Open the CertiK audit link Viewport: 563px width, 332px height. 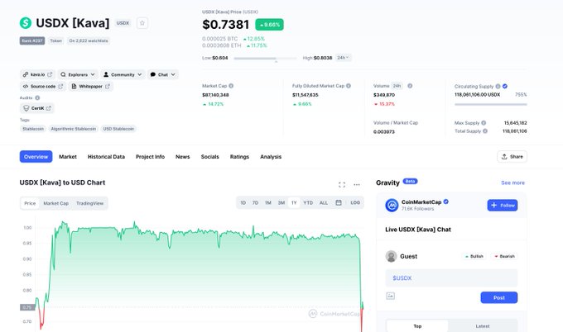pos(37,108)
